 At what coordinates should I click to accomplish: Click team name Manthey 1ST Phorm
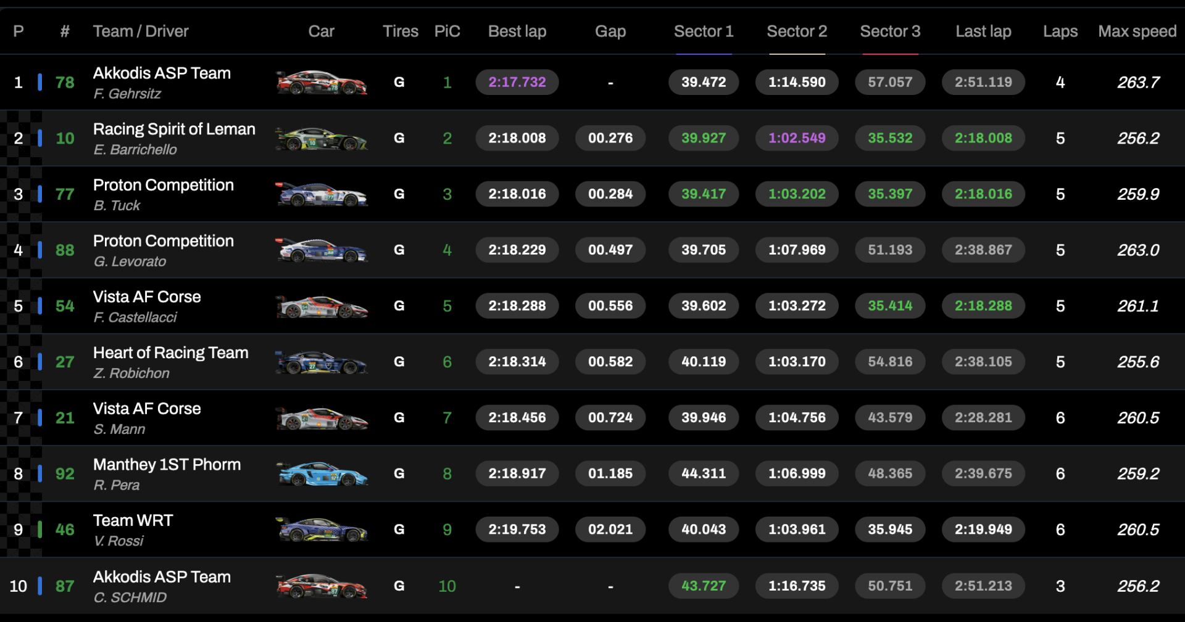click(x=167, y=465)
